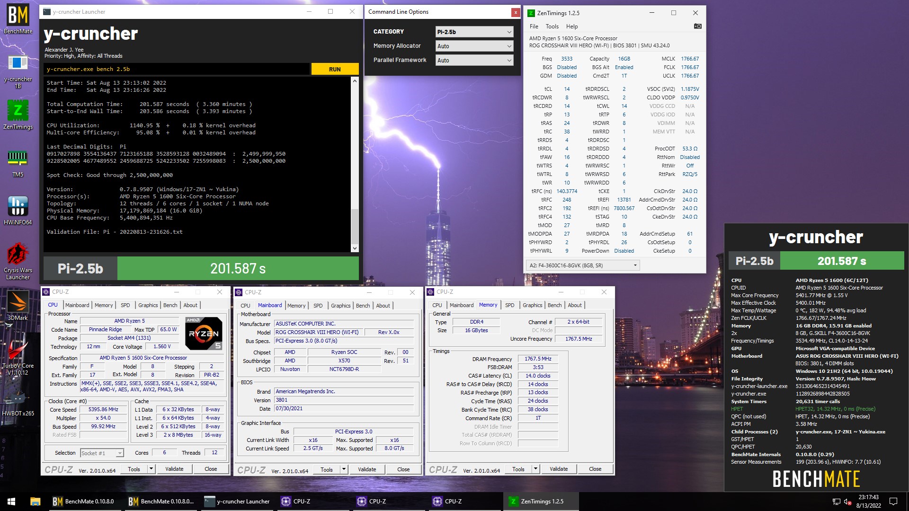This screenshot has height=511, width=909.
Task: Open the About tab in Memory CPU-Z window
Action: 575,305
